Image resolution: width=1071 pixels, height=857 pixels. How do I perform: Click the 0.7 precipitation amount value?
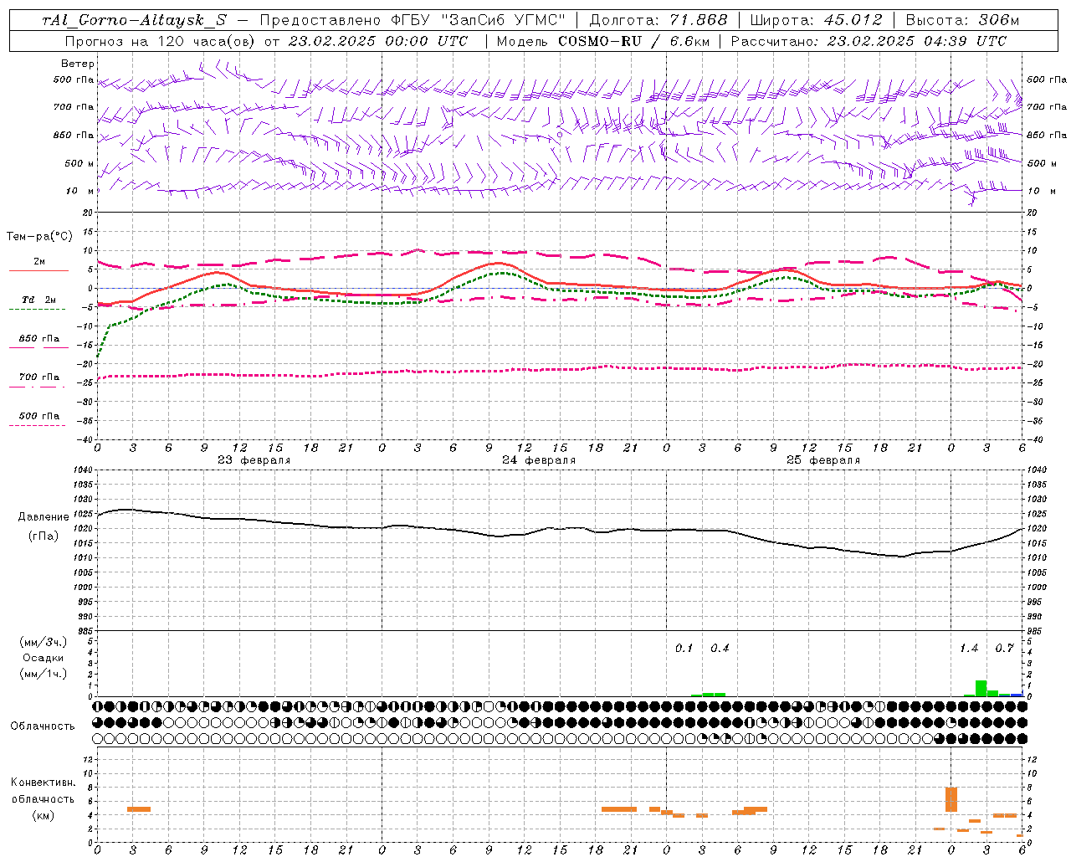coord(1004,649)
